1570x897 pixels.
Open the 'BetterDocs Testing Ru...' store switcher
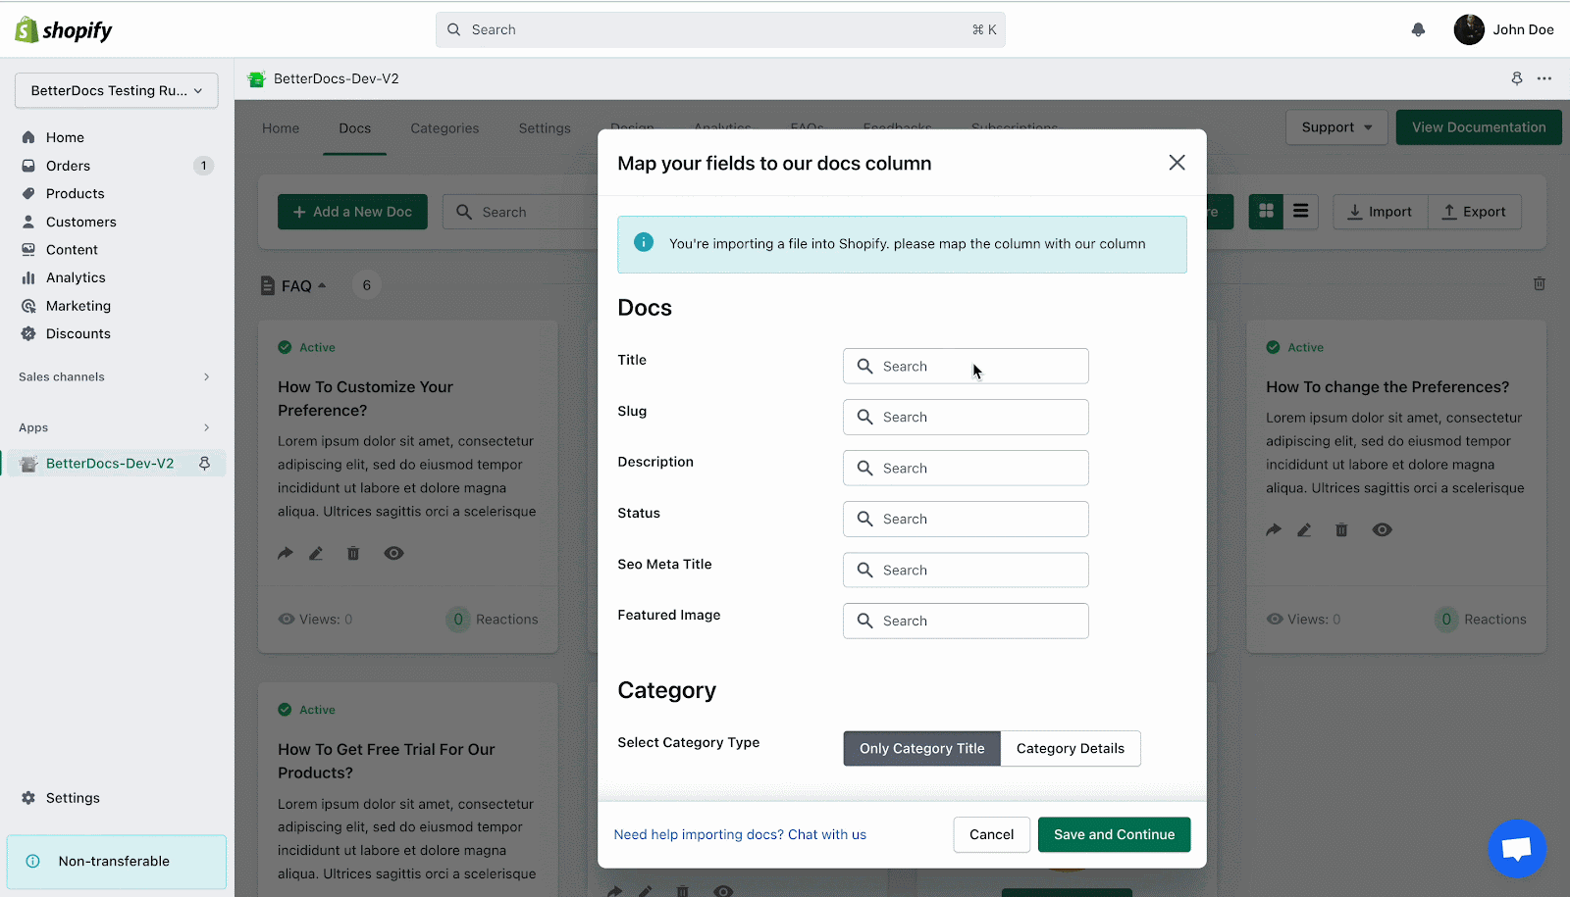pos(115,90)
